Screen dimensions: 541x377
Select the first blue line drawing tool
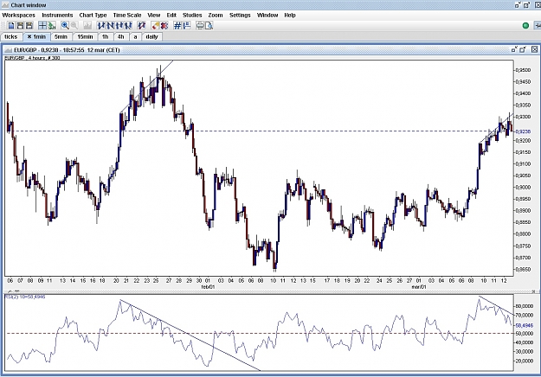(x=101, y=25)
